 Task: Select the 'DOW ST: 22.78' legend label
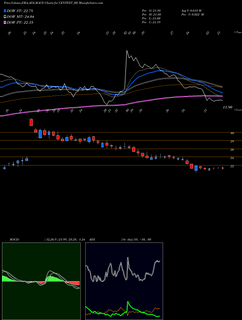pyautogui.click(x=20, y=11)
